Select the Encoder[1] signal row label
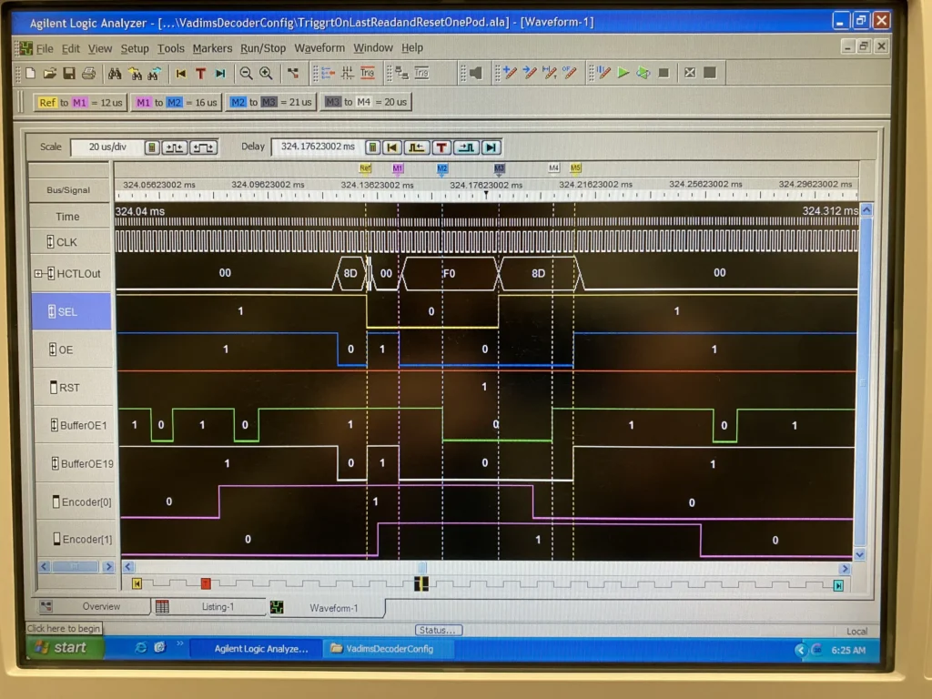Viewport: 932px width, 699px height. pyautogui.click(x=76, y=539)
